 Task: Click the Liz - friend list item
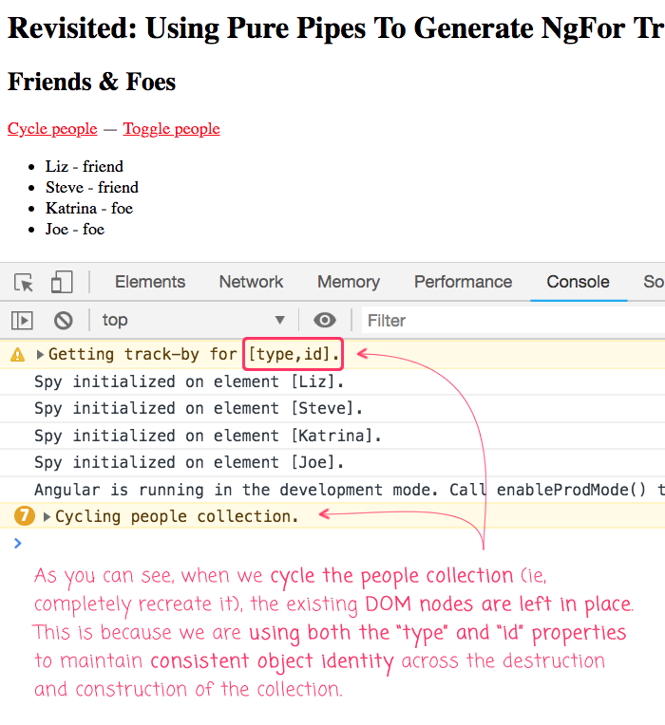pos(85,166)
